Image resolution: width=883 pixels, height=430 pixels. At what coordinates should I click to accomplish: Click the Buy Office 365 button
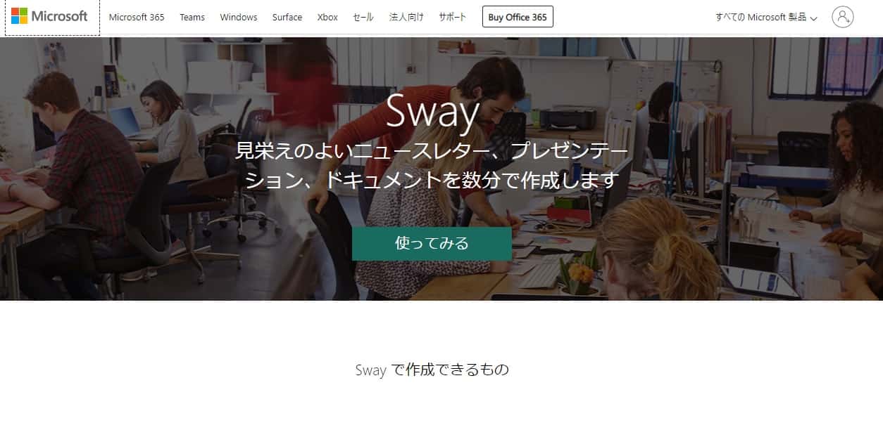(x=518, y=17)
